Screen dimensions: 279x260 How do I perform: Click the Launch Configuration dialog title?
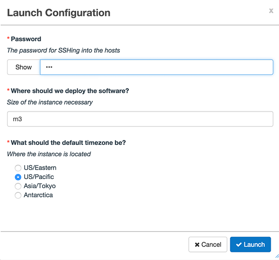(x=59, y=13)
